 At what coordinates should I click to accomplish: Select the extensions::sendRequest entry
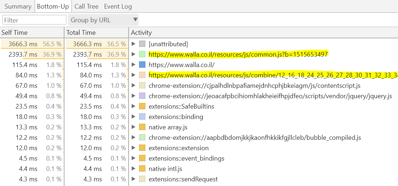click(x=183, y=180)
